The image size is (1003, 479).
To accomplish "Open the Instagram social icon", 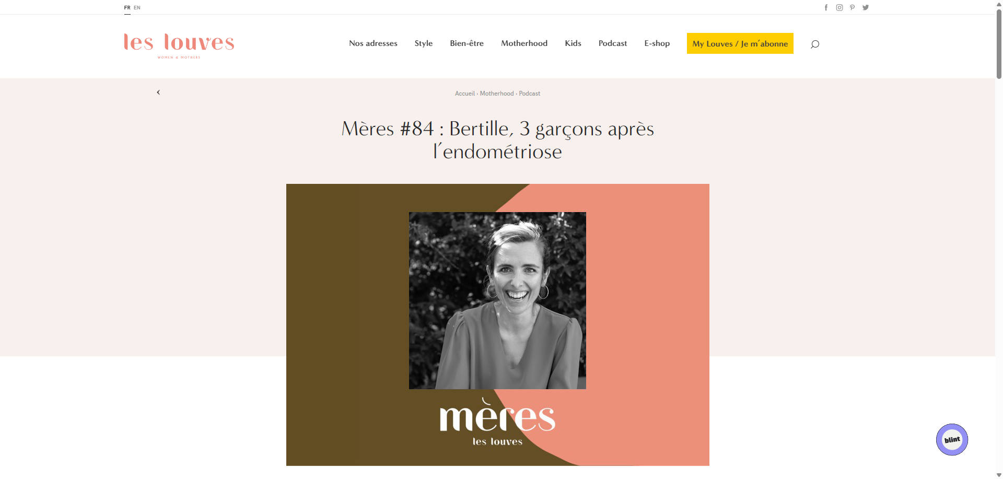I will point(839,7).
